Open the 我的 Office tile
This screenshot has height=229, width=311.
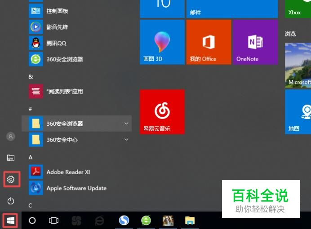click(x=209, y=42)
